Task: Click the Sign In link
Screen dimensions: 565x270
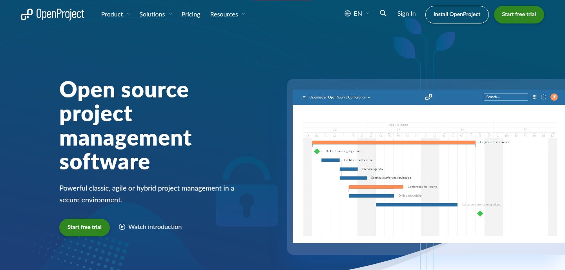Action: point(406,13)
